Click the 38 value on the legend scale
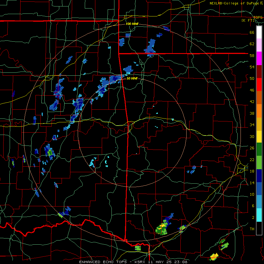264x264 pixels. (252, 113)
